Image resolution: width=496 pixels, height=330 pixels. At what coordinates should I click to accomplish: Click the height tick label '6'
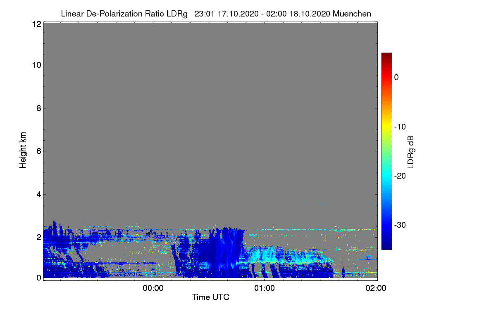pyautogui.click(x=38, y=151)
